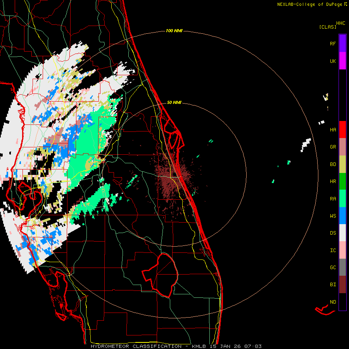Viewport: 349px width, 349px height.
Task: Click the blue WS legend color swatch
Action: tap(342, 216)
